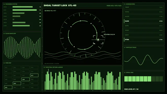Select grid cell D17

(34, 75)
